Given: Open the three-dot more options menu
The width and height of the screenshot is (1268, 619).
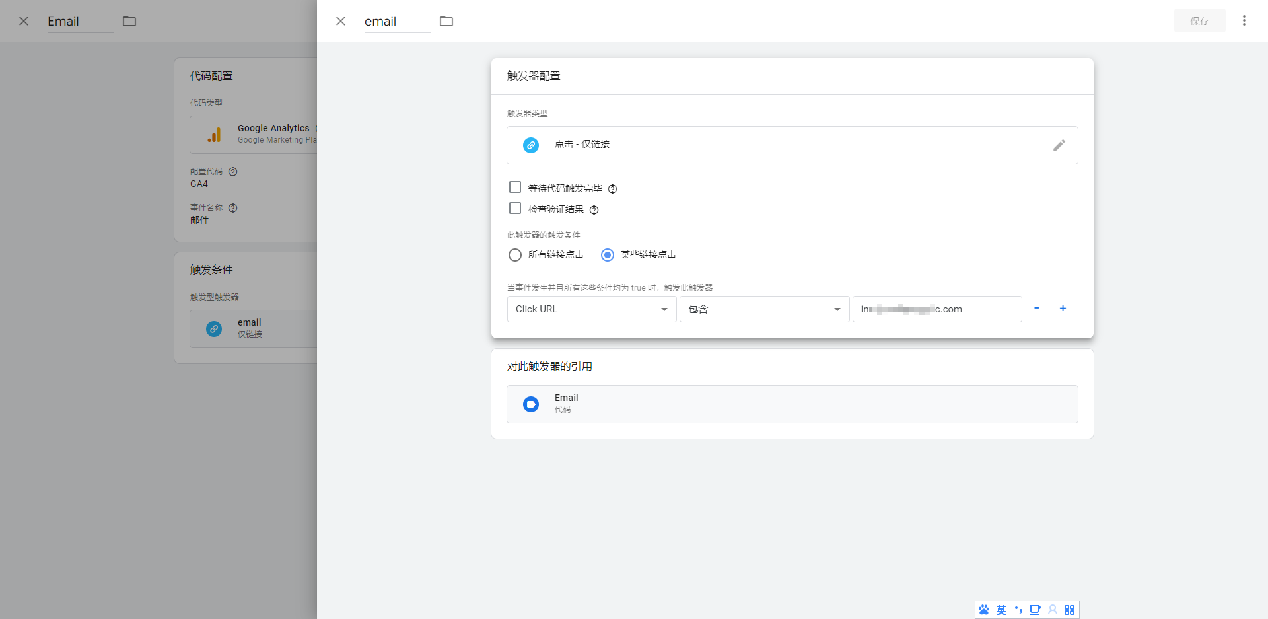Looking at the screenshot, I should tap(1244, 20).
